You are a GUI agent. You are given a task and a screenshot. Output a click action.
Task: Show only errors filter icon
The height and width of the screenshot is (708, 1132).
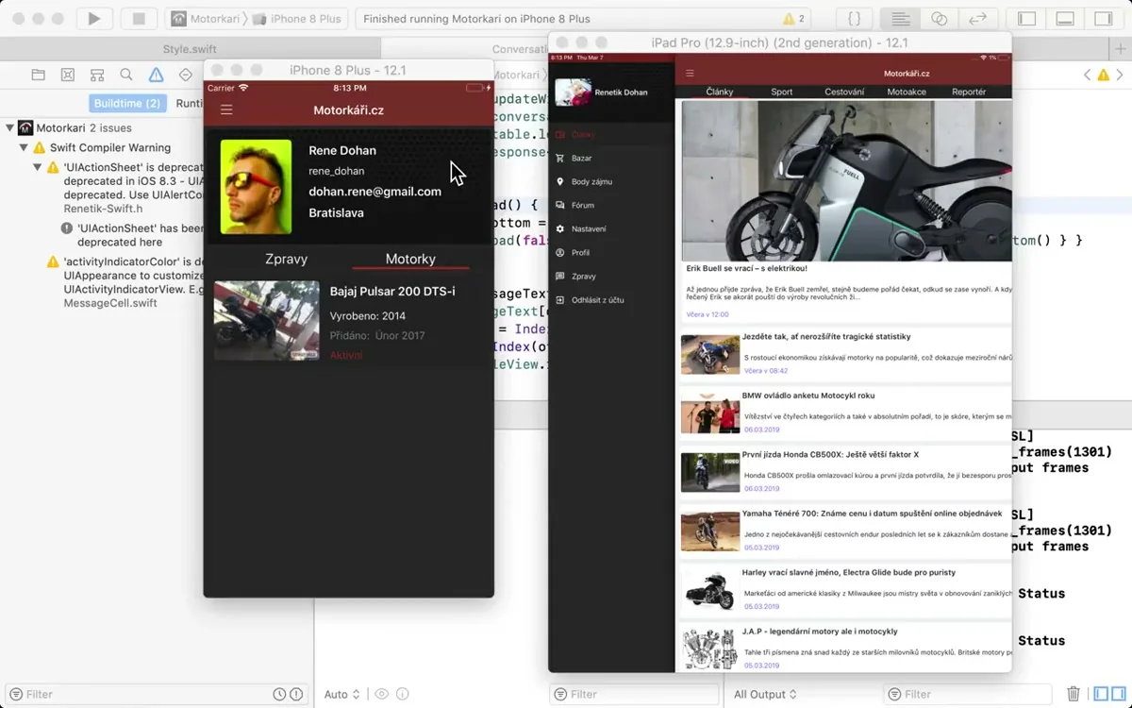[297, 694]
